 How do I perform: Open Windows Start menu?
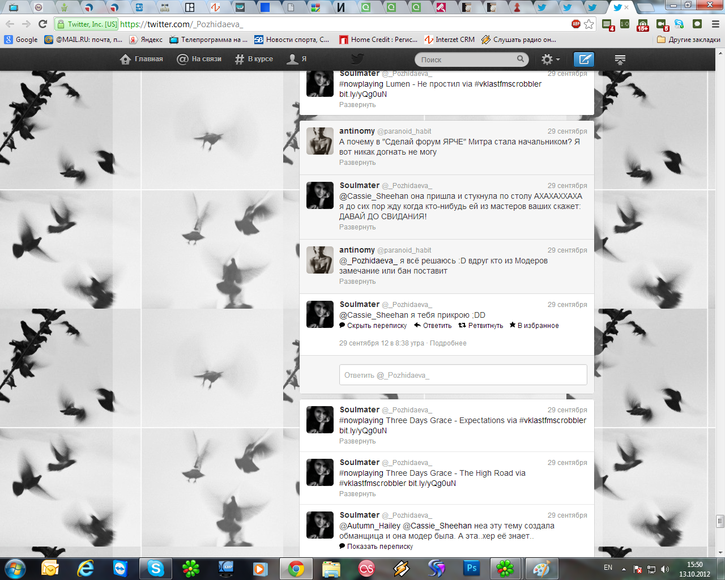point(15,568)
